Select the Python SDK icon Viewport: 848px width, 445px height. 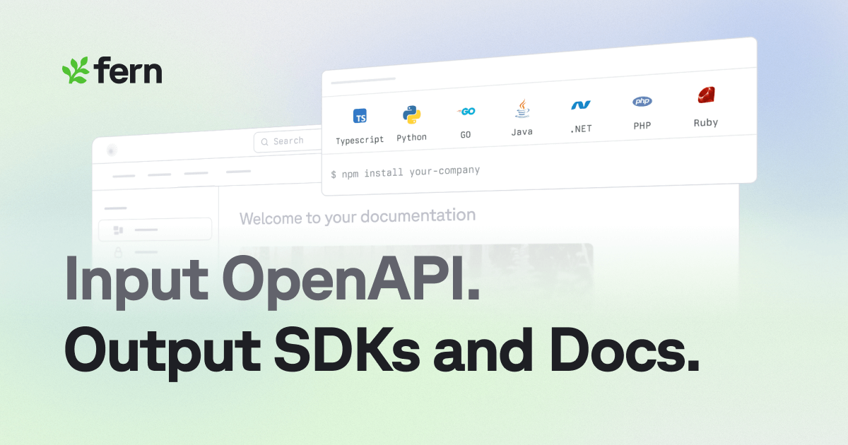tap(412, 114)
